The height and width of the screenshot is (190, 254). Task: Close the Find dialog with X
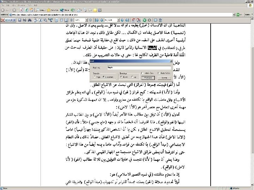(171, 61)
